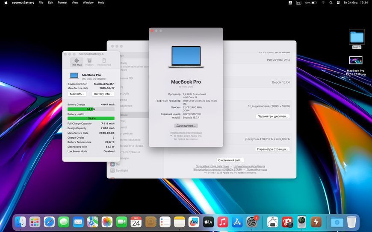Open Reminders in the Dock
This screenshot has height=232, width=372.
coord(165,222)
